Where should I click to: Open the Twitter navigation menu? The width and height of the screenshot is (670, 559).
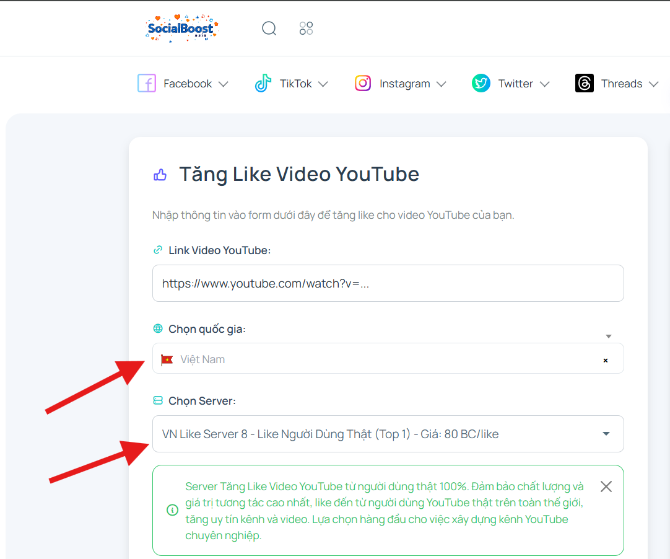click(x=511, y=84)
